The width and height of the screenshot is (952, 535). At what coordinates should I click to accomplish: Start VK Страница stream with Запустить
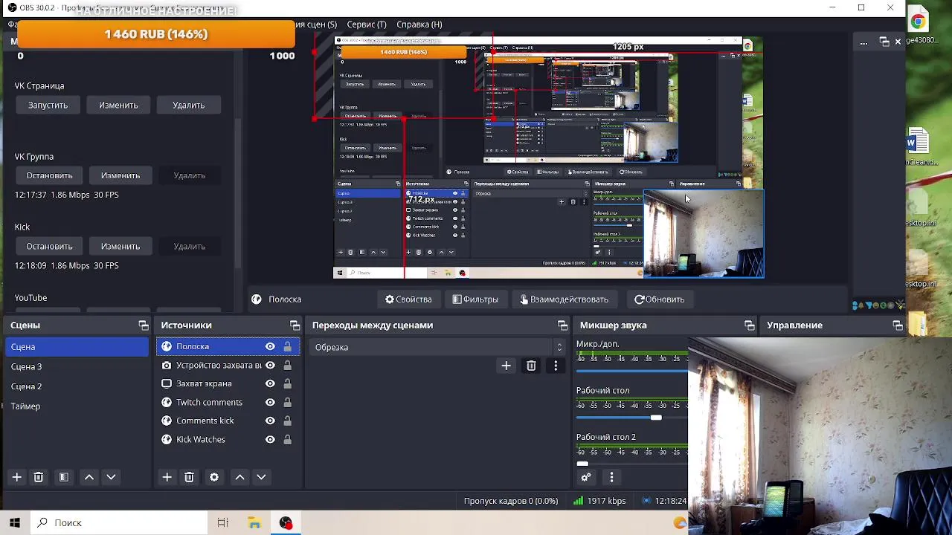[x=48, y=105]
